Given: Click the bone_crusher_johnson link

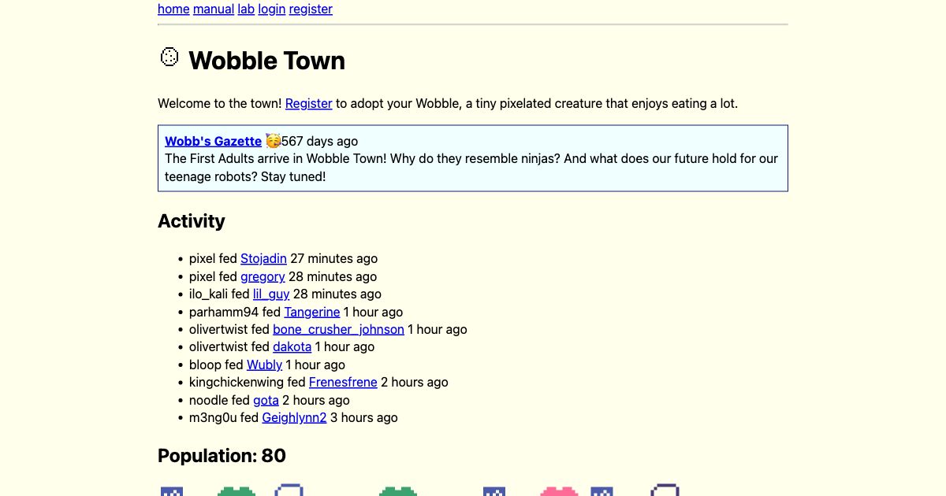Looking at the screenshot, I should click(x=339, y=329).
